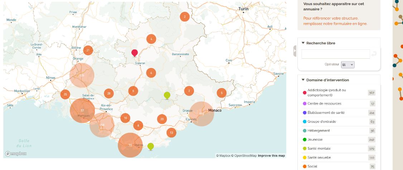Select the Hébergement filter item
The width and height of the screenshot is (403, 170).
pyautogui.click(x=319, y=131)
